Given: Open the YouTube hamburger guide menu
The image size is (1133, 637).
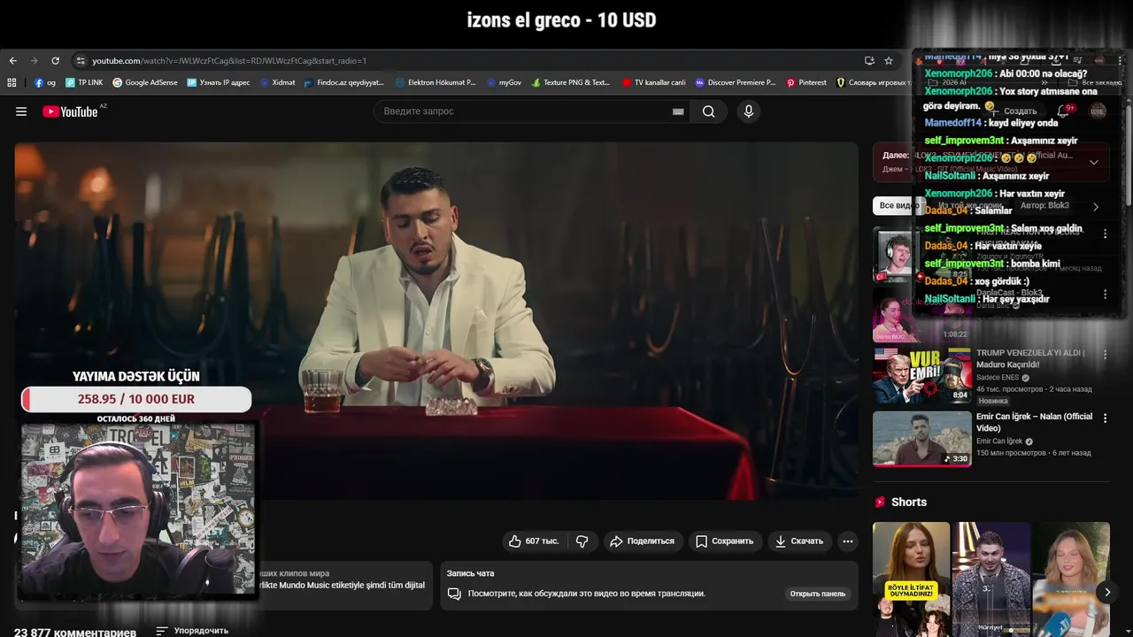Looking at the screenshot, I should coord(21,111).
